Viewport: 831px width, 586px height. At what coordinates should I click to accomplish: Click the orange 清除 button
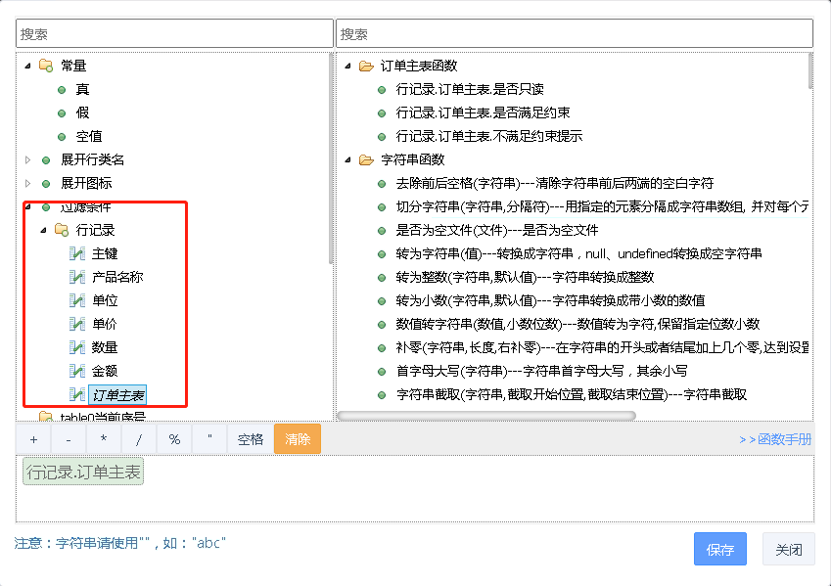(297, 439)
